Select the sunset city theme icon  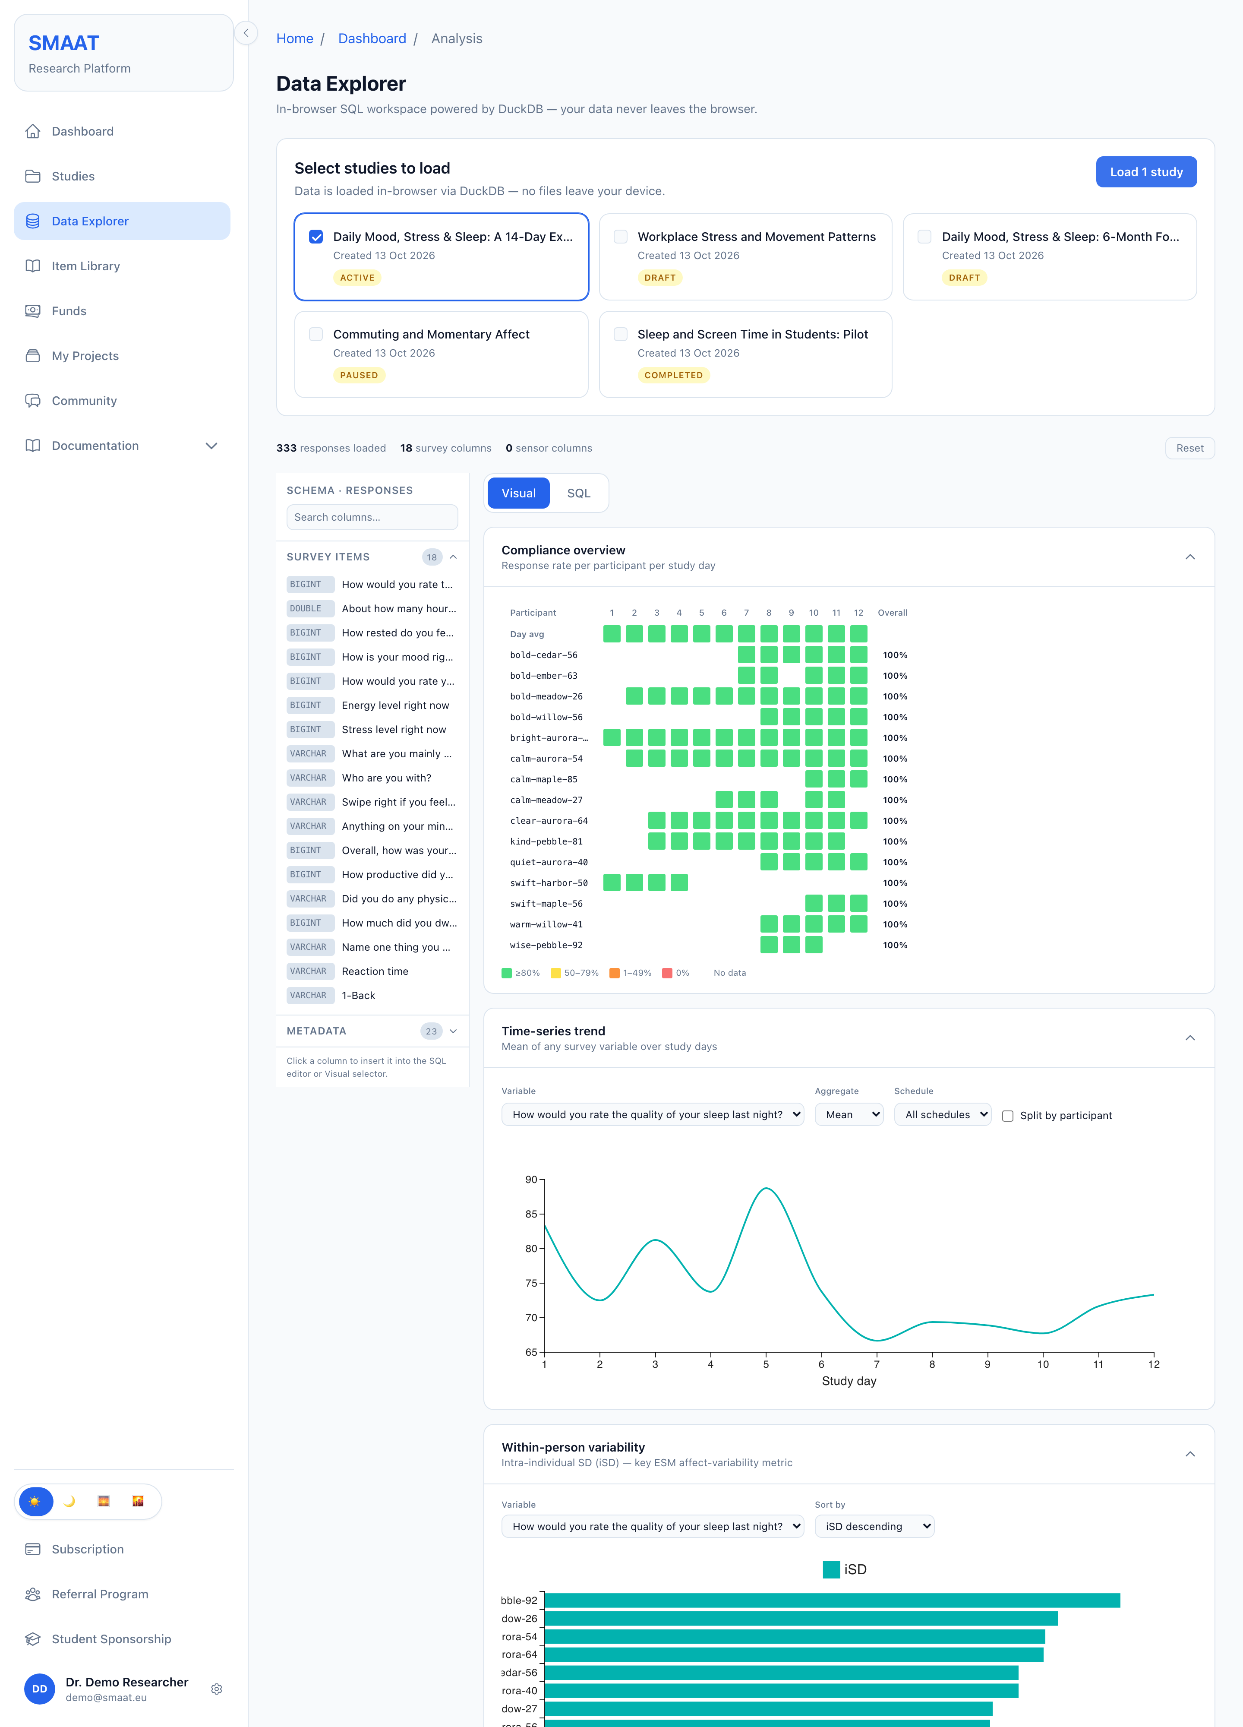[x=138, y=1501]
